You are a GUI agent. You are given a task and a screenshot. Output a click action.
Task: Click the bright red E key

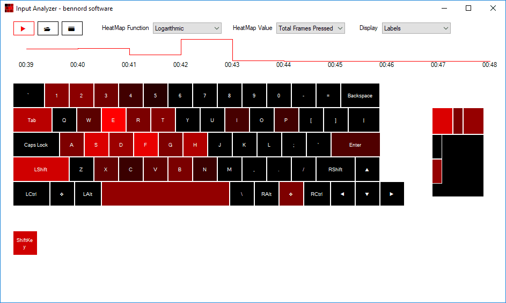(114, 120)
